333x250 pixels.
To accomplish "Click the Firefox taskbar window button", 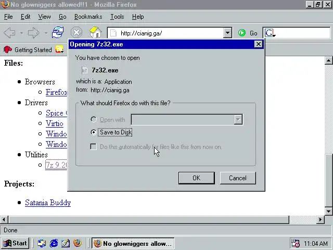I will [x=133, y=243].
